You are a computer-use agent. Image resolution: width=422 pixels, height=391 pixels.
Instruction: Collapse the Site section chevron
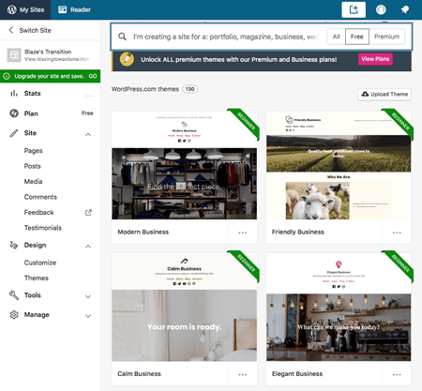[88, 134]
